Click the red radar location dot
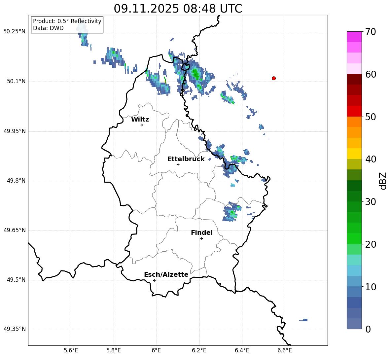391x357 pixels. tap(274, 78)
